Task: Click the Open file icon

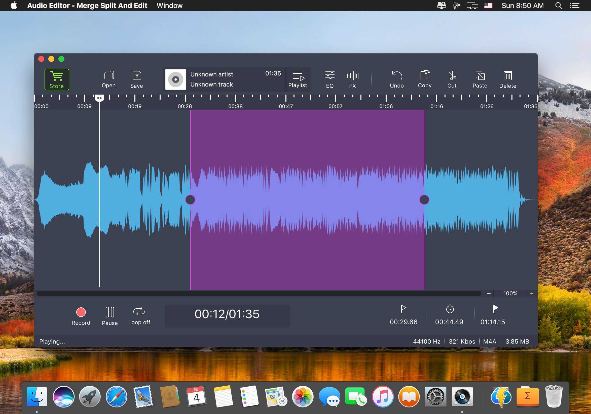Action: (x=108, y=78)
